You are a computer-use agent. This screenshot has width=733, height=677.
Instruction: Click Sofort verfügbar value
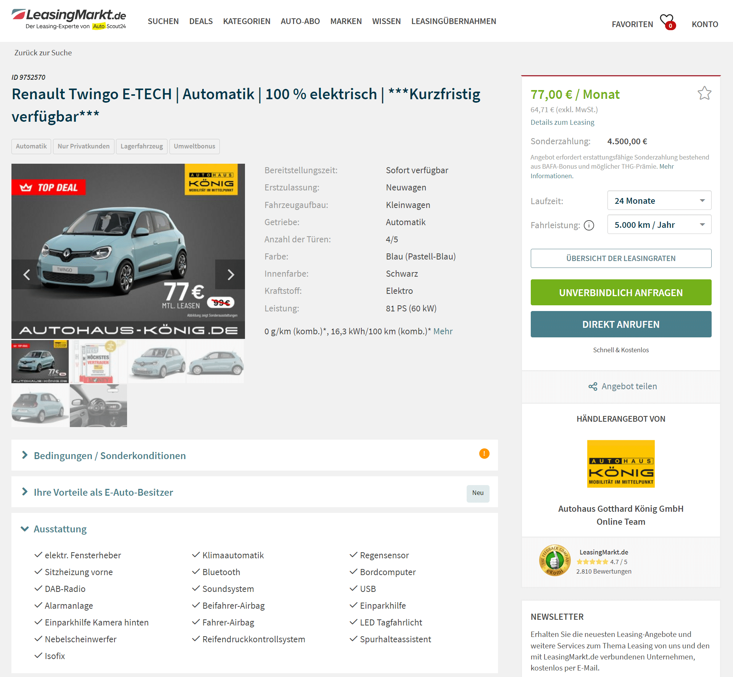click(x=417, y=170)
